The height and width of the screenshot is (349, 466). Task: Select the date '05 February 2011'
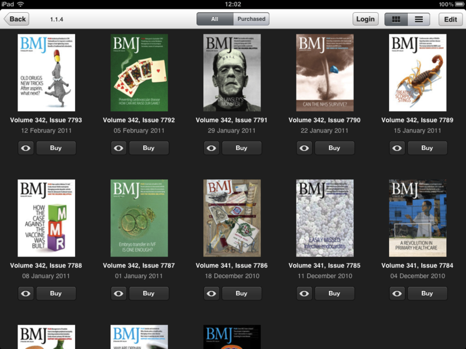pyautogui.click(x=139, y=130)
